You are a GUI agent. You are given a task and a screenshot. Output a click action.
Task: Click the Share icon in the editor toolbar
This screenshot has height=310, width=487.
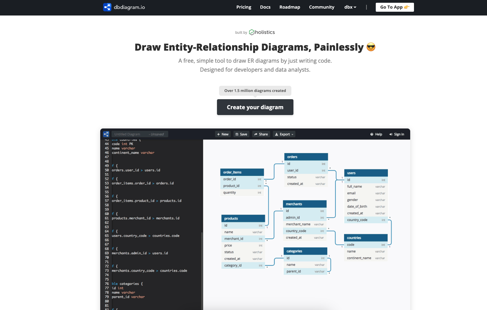coord(256,134)
